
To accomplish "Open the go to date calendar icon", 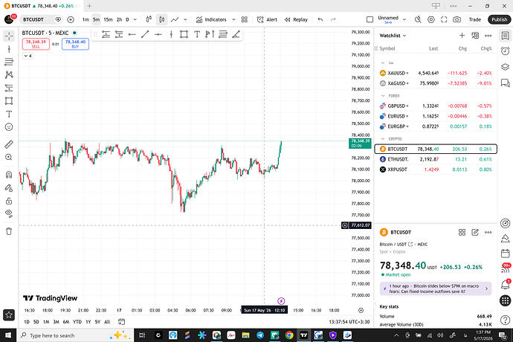I will pos(121,322).
